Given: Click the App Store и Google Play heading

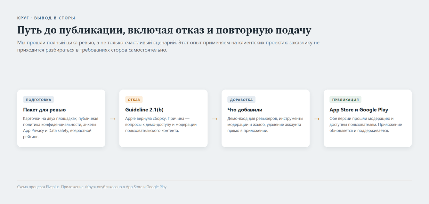Looking at the screenshot, I should point(359,110).
